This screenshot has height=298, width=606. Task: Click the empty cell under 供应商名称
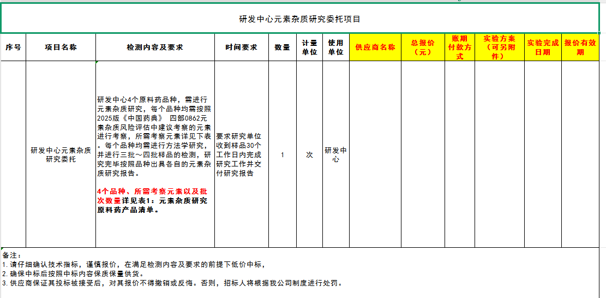[375, 155]
